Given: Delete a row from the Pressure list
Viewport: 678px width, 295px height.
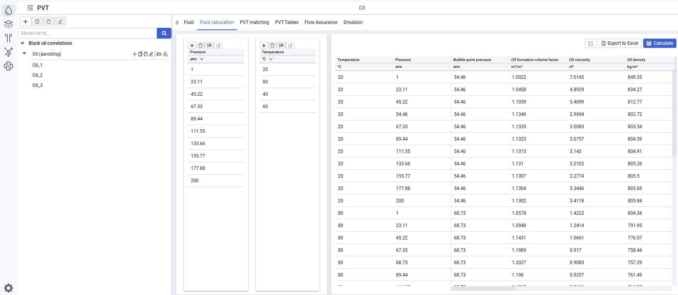Looking at the screenshot, I should tap(201, 46).
